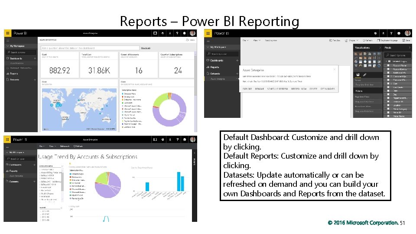416x234 pixels.
Task: Collapse navigation hamburger in dashboard window
Action: [8, 41]
